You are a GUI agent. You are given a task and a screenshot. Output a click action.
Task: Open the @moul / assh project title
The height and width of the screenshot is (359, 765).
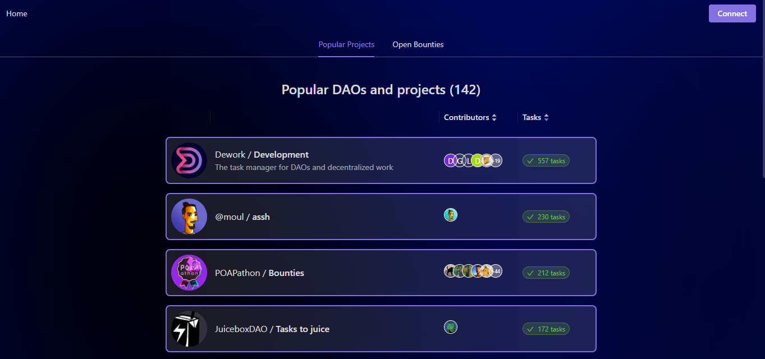[x=242, y=217]
